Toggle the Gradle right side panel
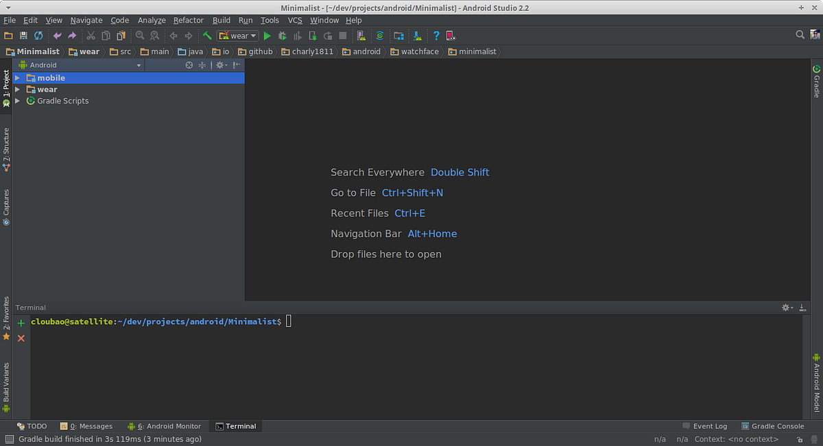Viewport: 823px width, 446px height. tap(816, 81)
